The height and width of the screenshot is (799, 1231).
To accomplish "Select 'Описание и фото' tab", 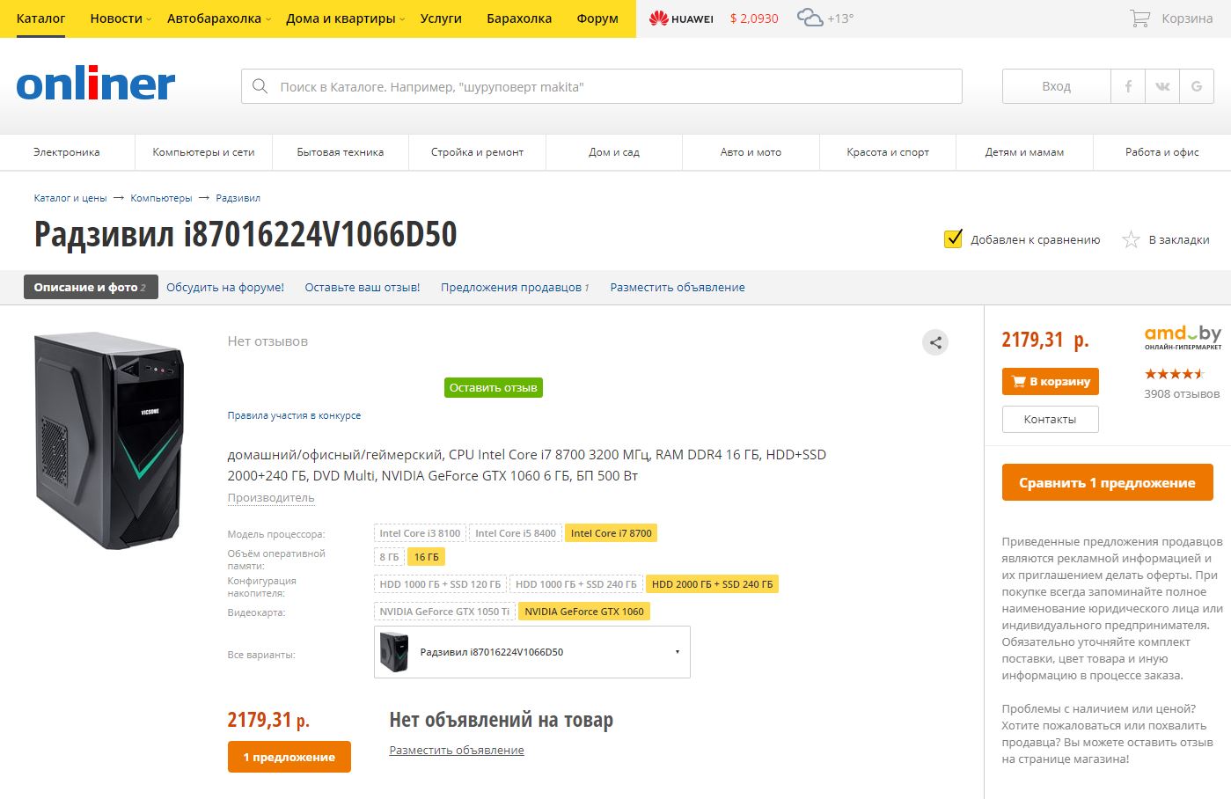I will tap(91, 287).
